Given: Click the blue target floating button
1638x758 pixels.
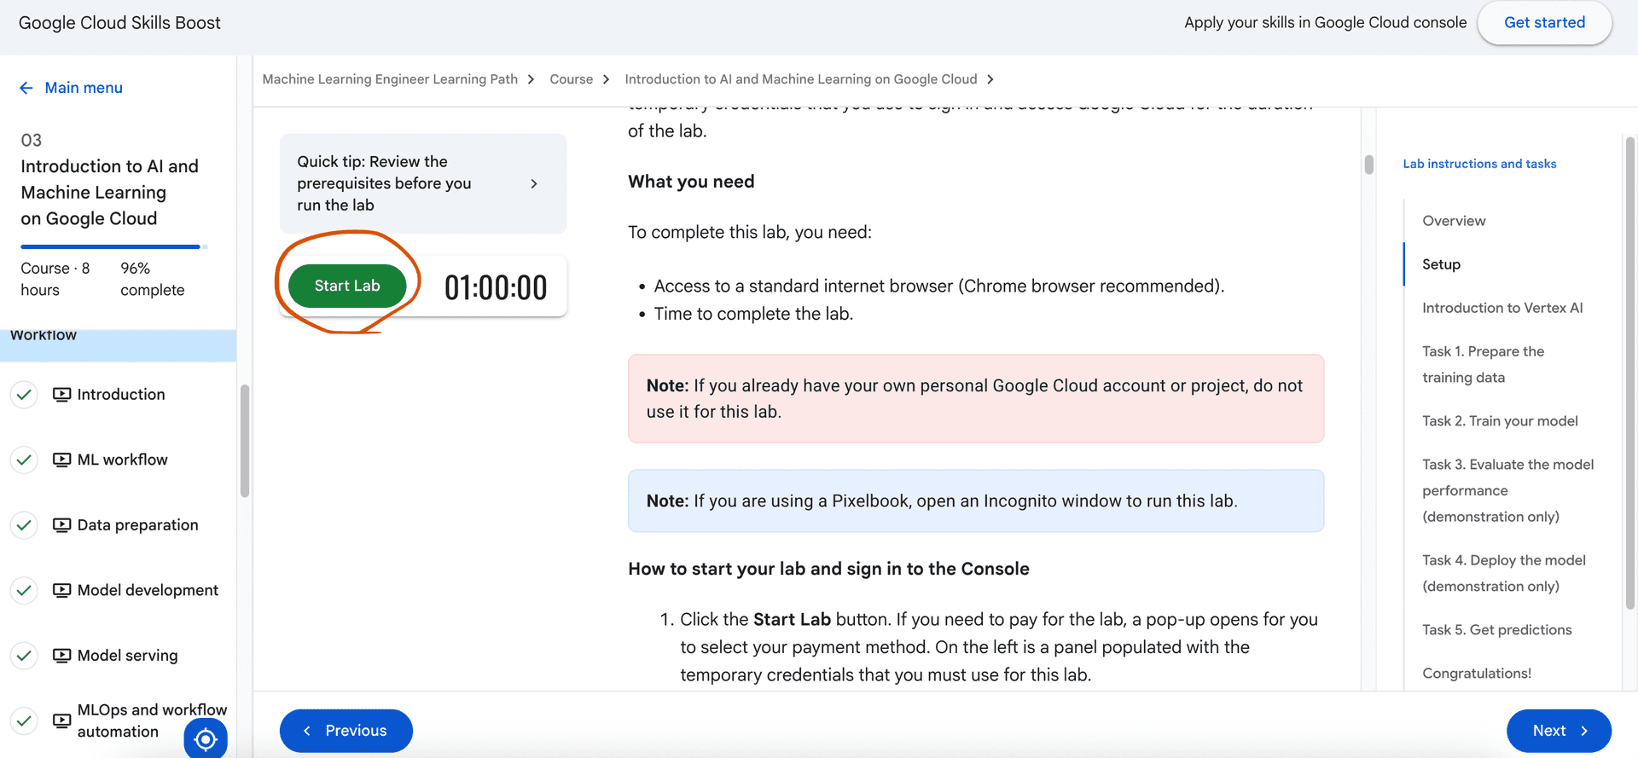Looking at the screenshot, I should (206, 739).
